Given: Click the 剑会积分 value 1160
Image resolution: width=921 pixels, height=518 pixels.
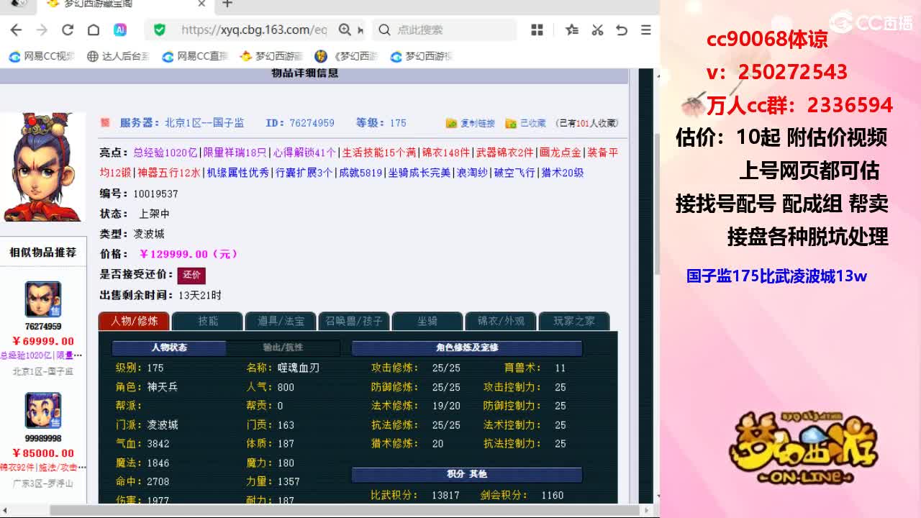Looking at the screenshot, I should (553, 496).
